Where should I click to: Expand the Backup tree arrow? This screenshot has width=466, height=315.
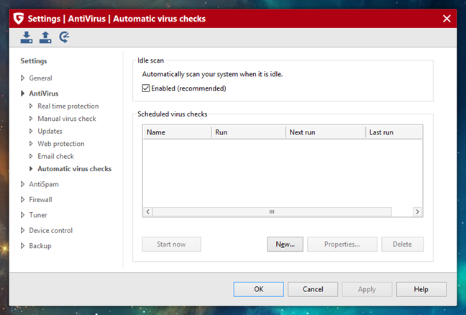point(22,246)
